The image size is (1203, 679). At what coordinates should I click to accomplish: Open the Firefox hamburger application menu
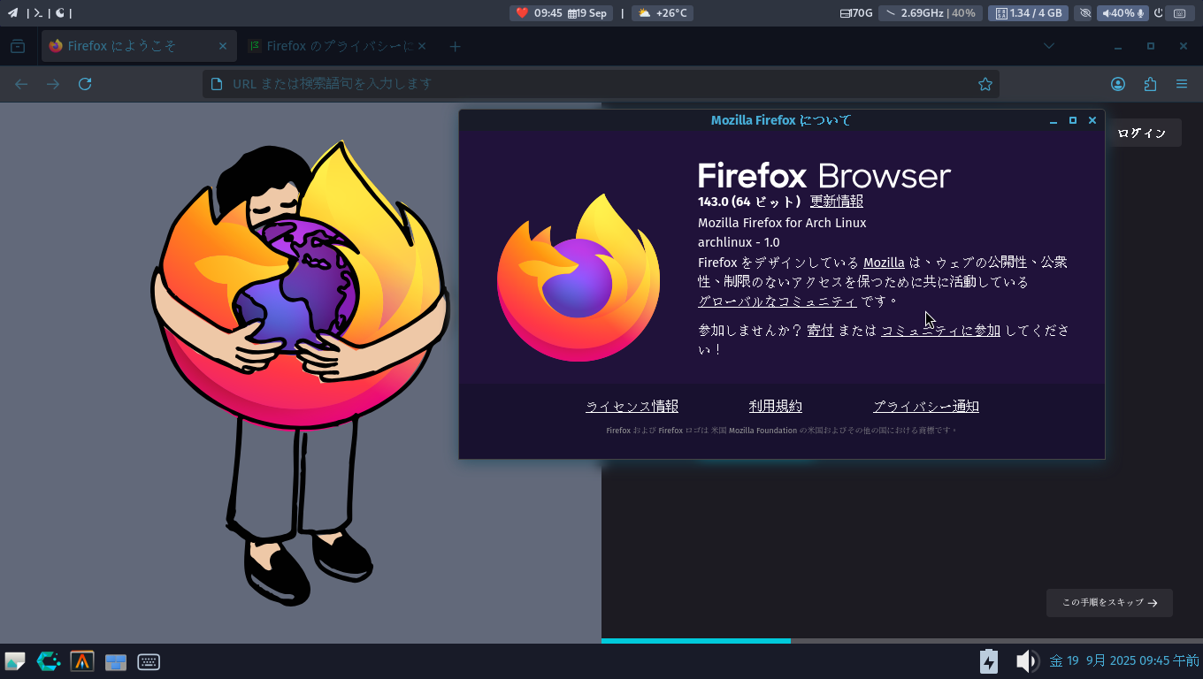[1182, 84]
